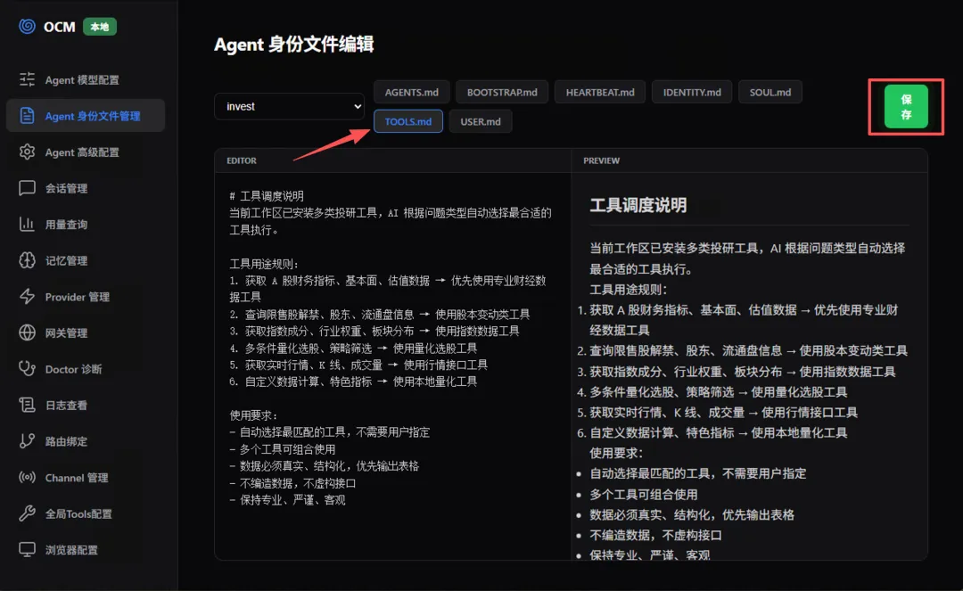
Task: Click editor line '使用要求:'
Action: [x=253, y=415]
